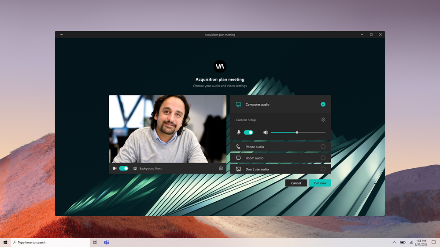Image resolution: width=440 pixels, height=247 pixels.
Task: Click the taskbar clock and date
Action: 421,243
